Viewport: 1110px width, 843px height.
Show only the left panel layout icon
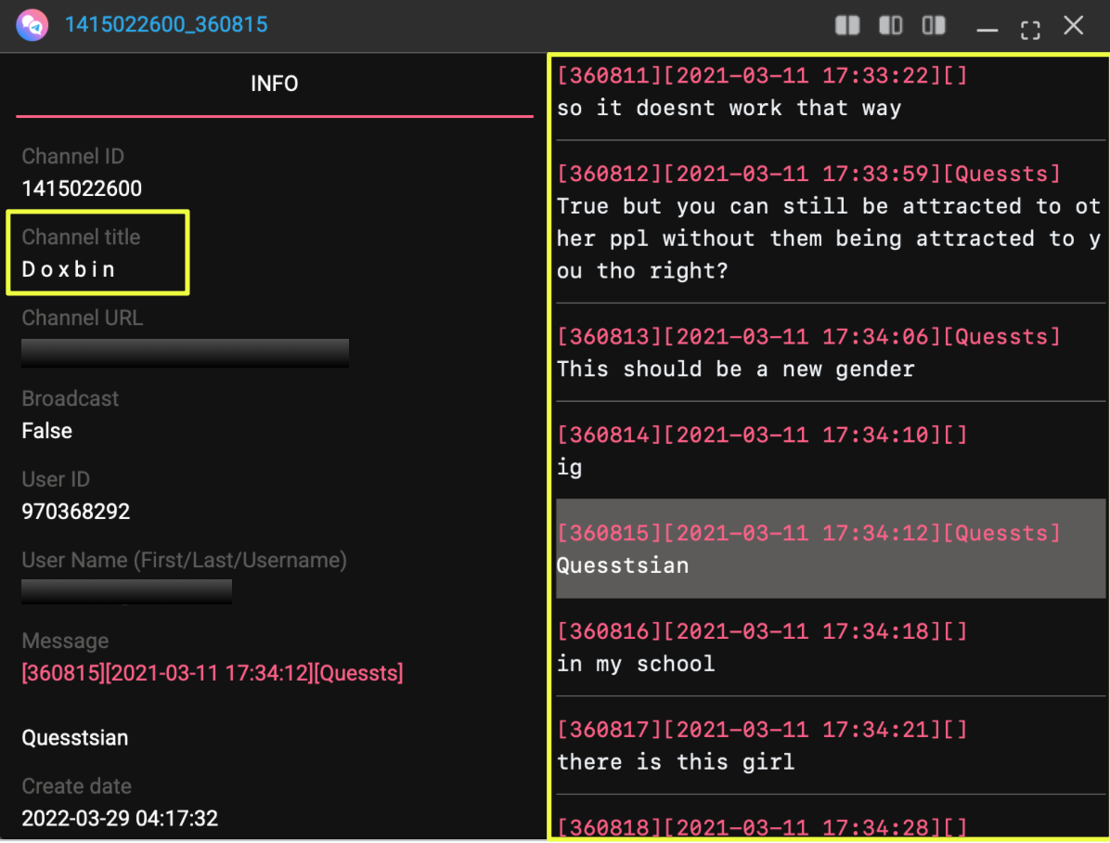coord(891,26)
